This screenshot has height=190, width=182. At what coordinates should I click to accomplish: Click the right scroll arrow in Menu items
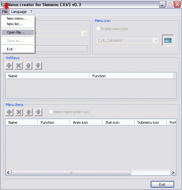tap(173, 173)
